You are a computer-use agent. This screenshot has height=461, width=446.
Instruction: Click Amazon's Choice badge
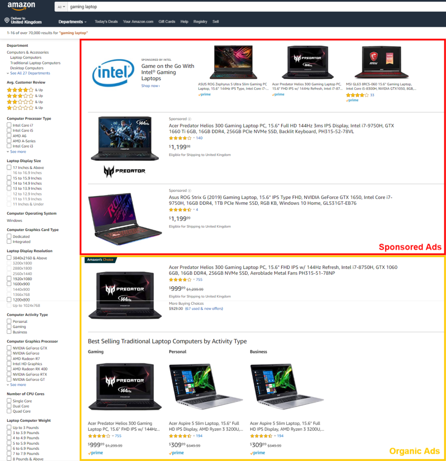[100, 260]
